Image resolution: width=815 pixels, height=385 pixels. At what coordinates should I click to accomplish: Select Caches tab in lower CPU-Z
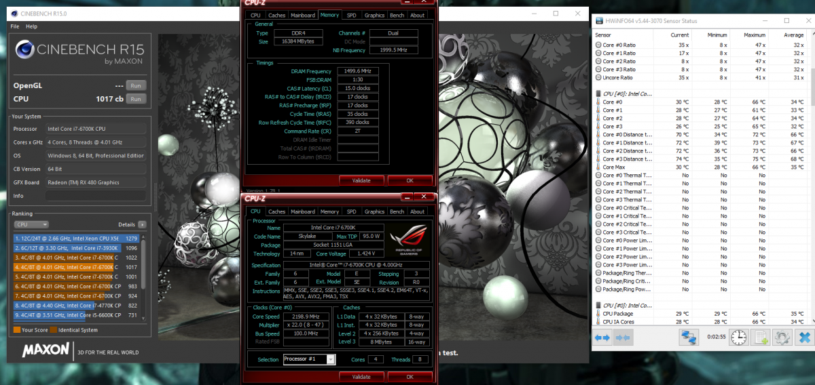pos(276,211)
